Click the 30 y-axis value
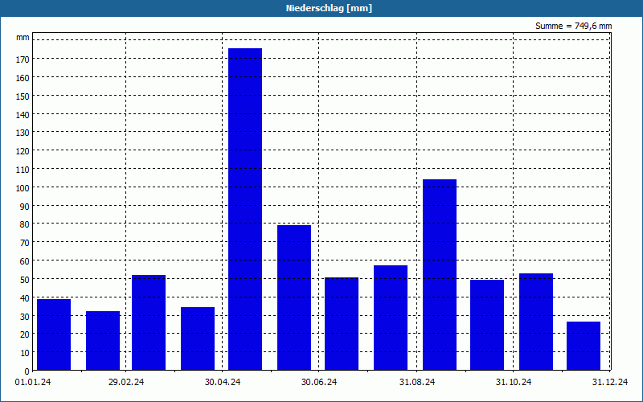Viewport: 643px width, 402px height. [x=25, y=317]
